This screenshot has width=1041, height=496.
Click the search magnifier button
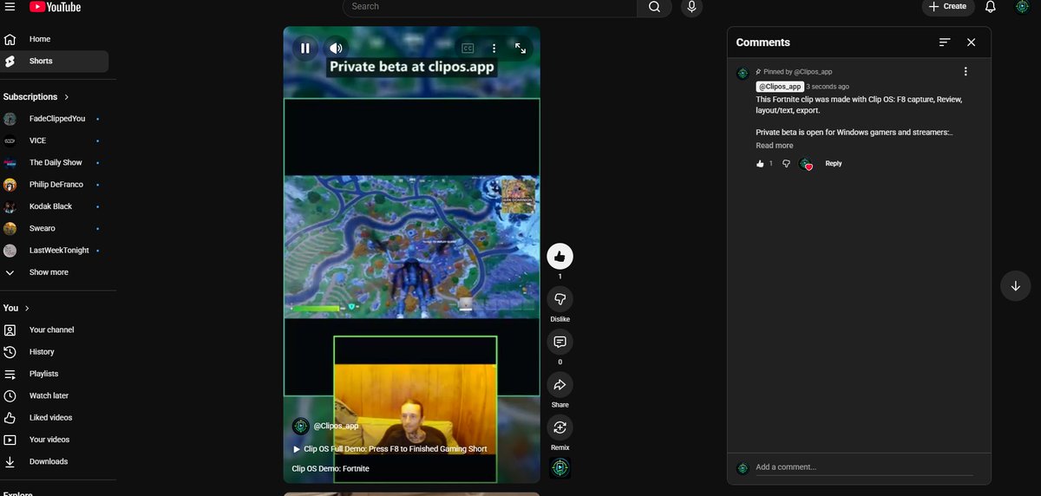(x=654, y=7)
